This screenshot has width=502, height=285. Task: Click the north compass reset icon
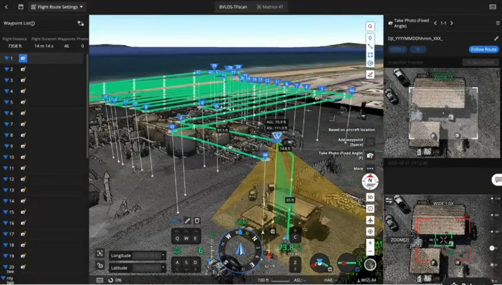pyautogui.click(x=370, y=183)
